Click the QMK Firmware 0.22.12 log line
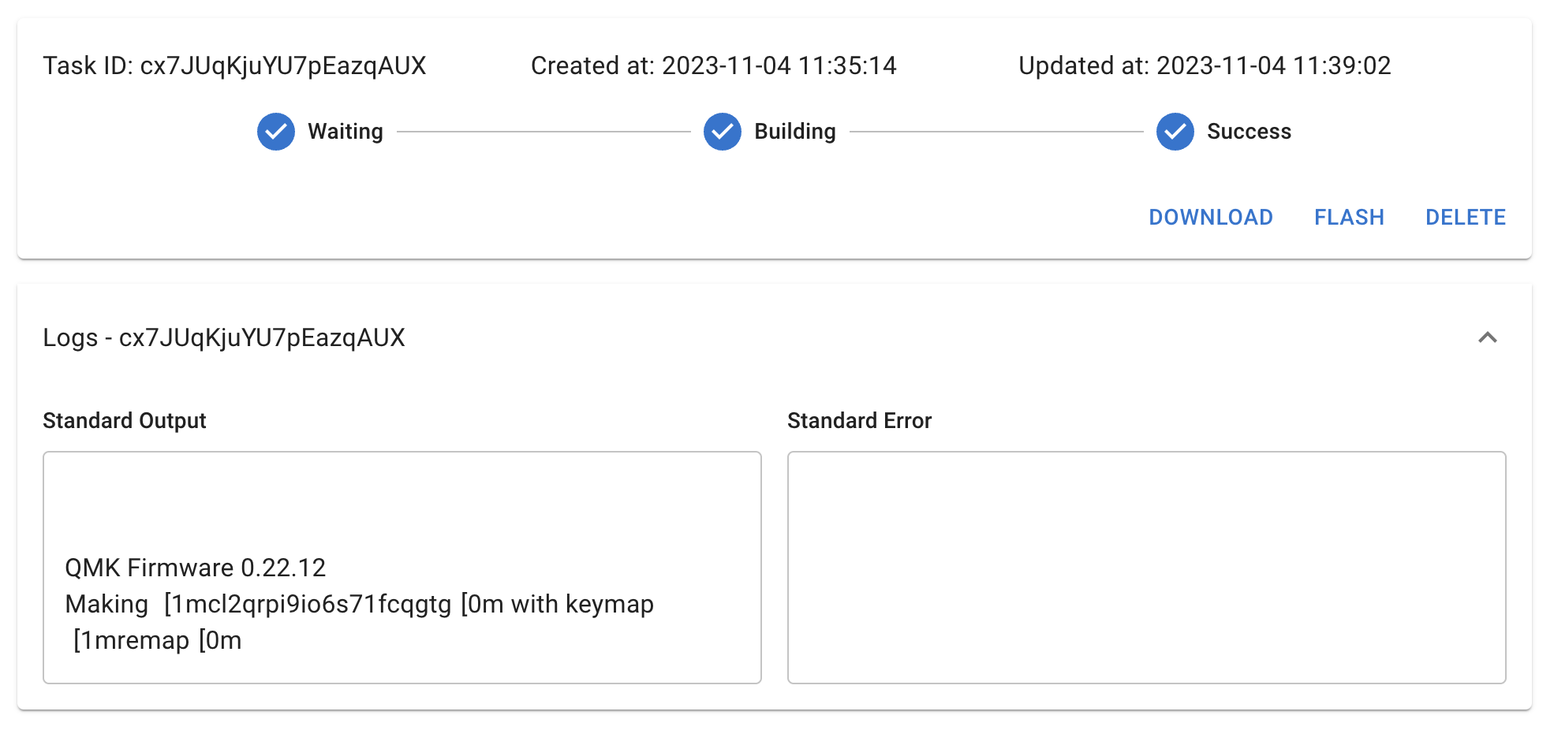Image resolution: width=1554 pixels, height=730 pixels. click(196, 568)
